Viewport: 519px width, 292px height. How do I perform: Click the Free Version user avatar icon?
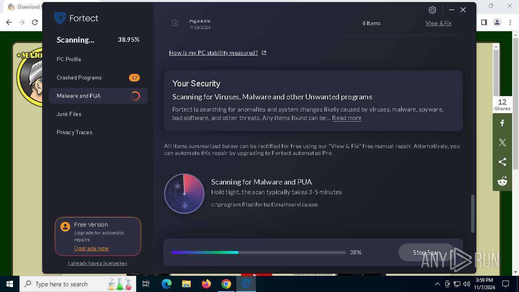[x=65, y=227]
